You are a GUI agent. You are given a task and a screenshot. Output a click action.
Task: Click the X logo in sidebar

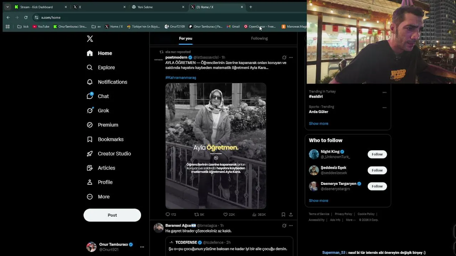tap(90, 39)
